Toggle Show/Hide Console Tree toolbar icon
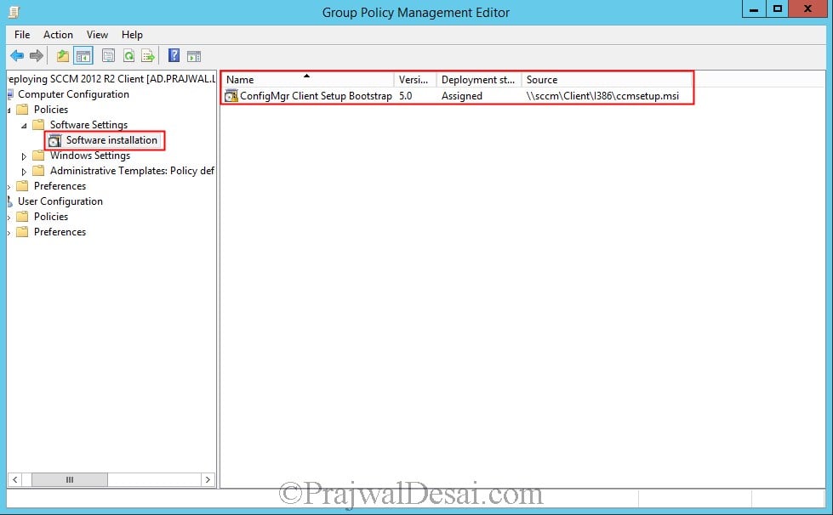 pyautogui.click(x=83, y=56)
